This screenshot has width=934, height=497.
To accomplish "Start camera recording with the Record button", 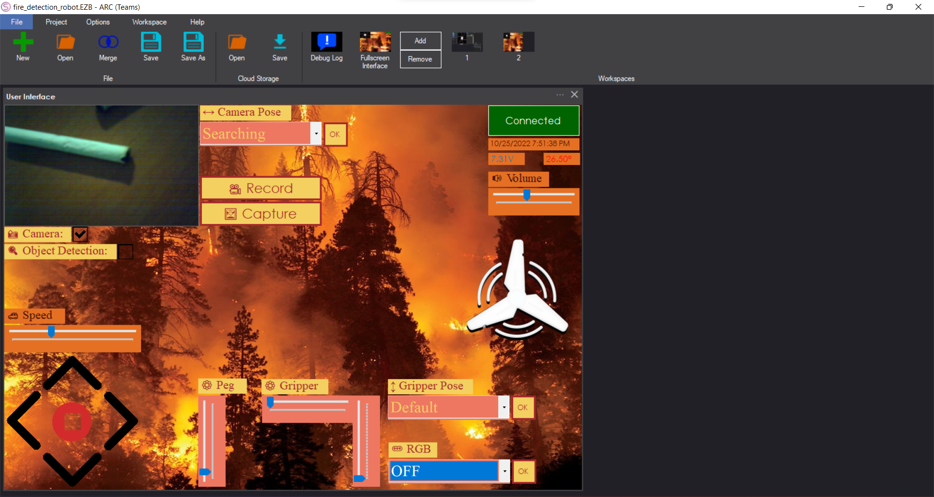I will (261, 188).
